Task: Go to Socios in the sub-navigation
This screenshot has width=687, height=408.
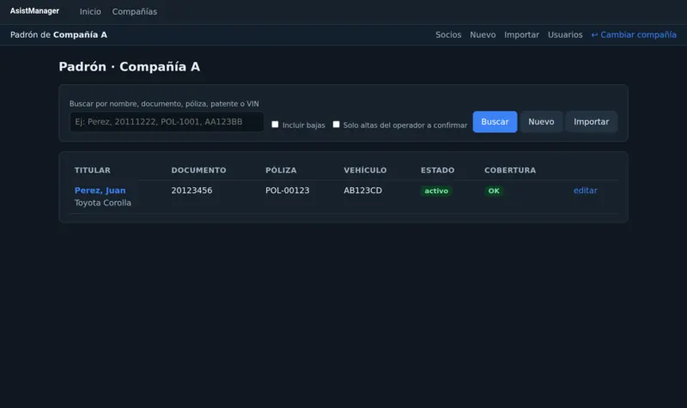Action: coord(448,34)
